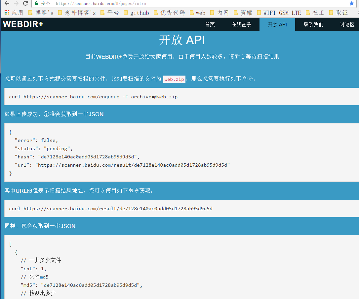359x299 pixels.
Task: Expand the 优秀代码 bookmark folder
Action: point(169,13)
